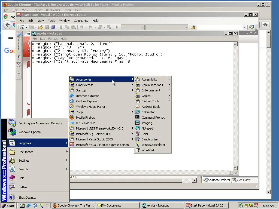The image size is (279, 209).
Task: Open Calculator from Accessories menu
Action: click(153, 112)
